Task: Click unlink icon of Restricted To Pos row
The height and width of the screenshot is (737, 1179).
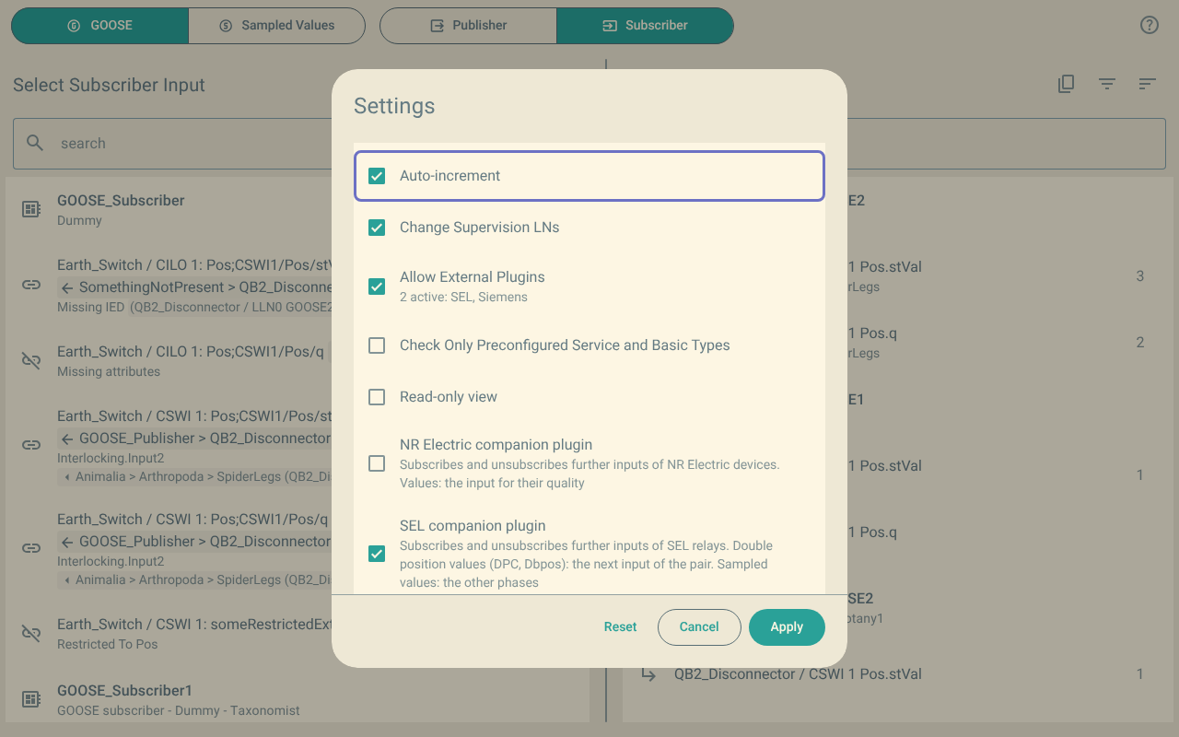Action: pos(31,634)
